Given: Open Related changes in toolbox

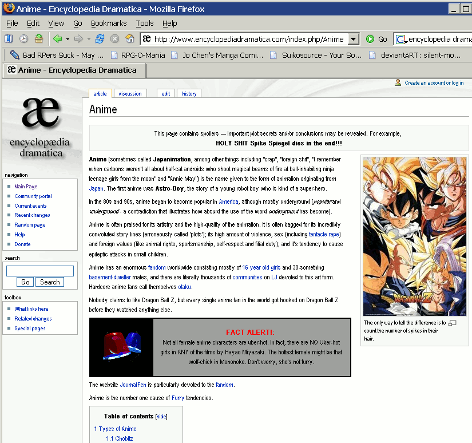Looking at the screenshot, I should pyautogui.click(x=33, y=319).
